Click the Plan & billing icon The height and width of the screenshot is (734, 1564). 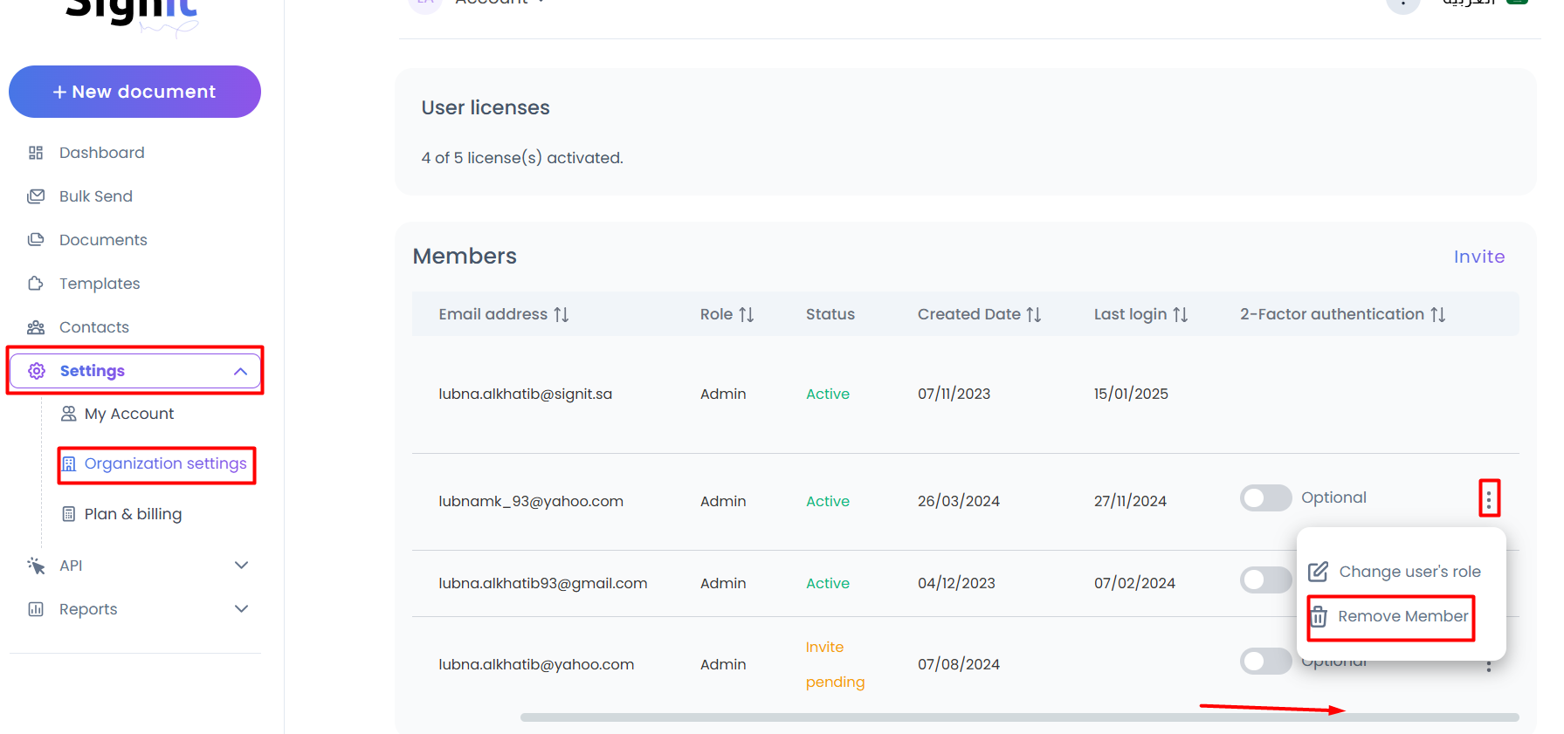[69, 514]
